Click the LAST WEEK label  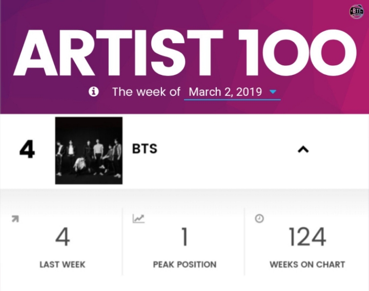(x=63, y=265)
